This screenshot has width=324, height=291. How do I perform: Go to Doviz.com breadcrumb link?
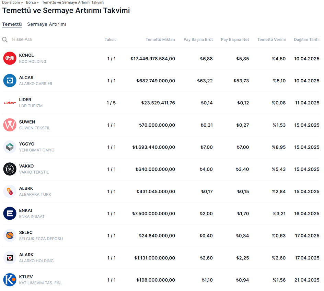coord(11,2)
